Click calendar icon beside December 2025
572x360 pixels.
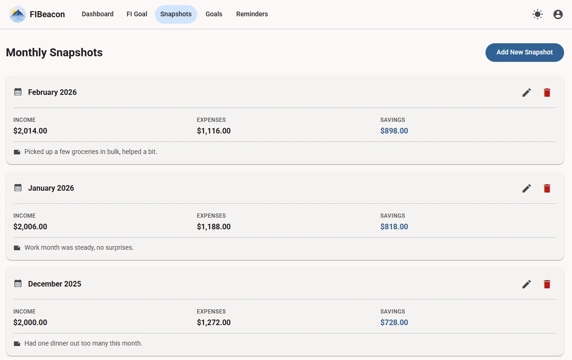pos(18,284)
